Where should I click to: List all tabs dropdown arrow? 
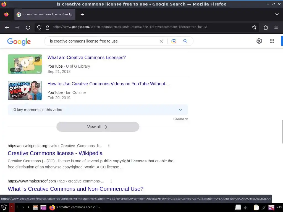point(277,14)
